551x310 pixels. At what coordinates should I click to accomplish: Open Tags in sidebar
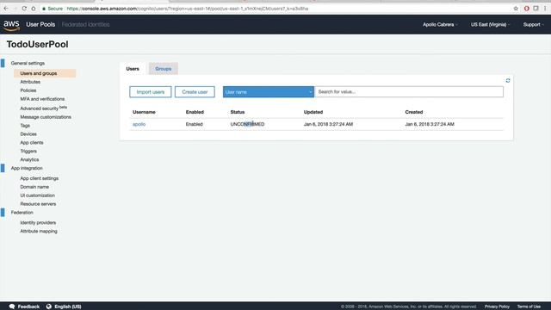(x=25, y=126)
